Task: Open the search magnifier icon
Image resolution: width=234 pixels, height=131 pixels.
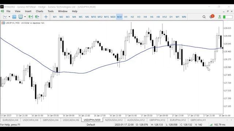Action: point(204,17)
